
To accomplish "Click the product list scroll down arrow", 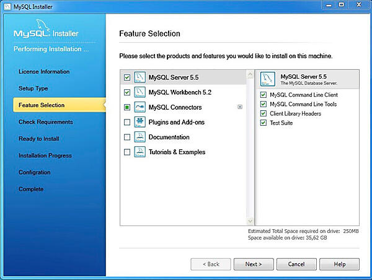I will pyautogui.click(x=250, y=221).
